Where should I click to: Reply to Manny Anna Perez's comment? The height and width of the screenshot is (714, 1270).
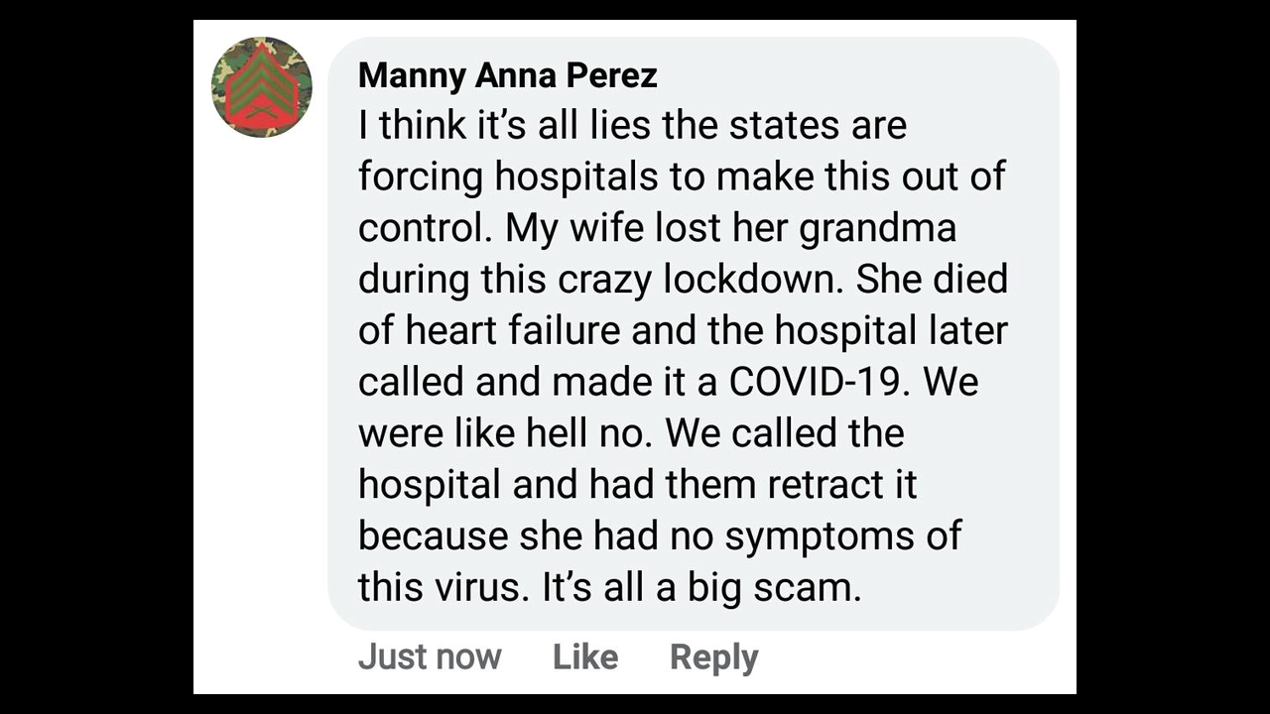click(x=714, y=657)
